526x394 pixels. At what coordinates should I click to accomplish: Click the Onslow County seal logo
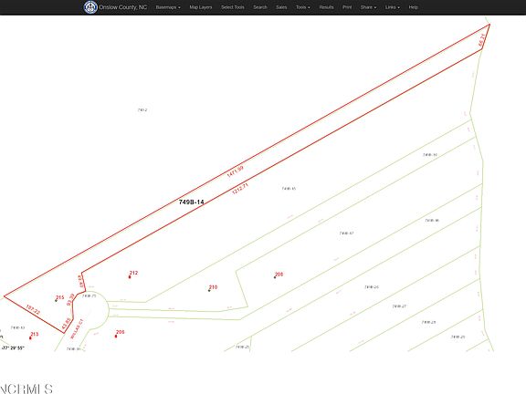(x=90, y=7)
